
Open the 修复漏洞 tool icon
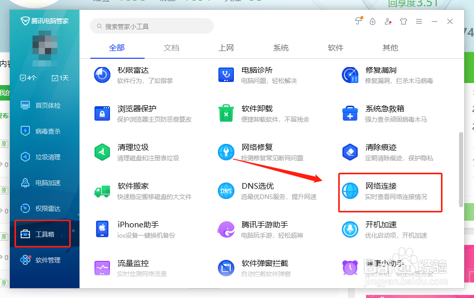pos(350,75)
